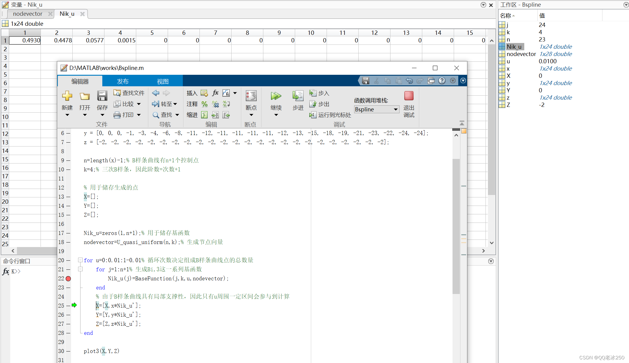The height and width of the screenshot is (363, 629).
Task: Click Find Files (查找文件)
Action: (x=129, y=93)
